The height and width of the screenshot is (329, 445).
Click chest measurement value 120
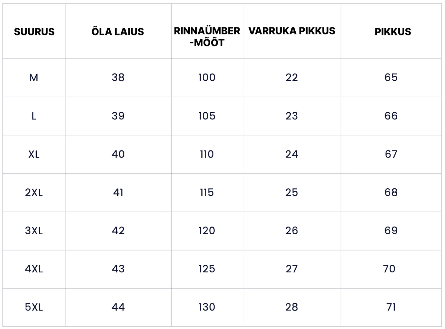(207, 231)
